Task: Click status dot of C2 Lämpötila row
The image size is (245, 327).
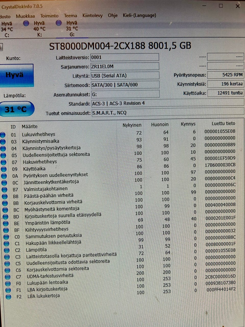Action: (x=7, y=250)
